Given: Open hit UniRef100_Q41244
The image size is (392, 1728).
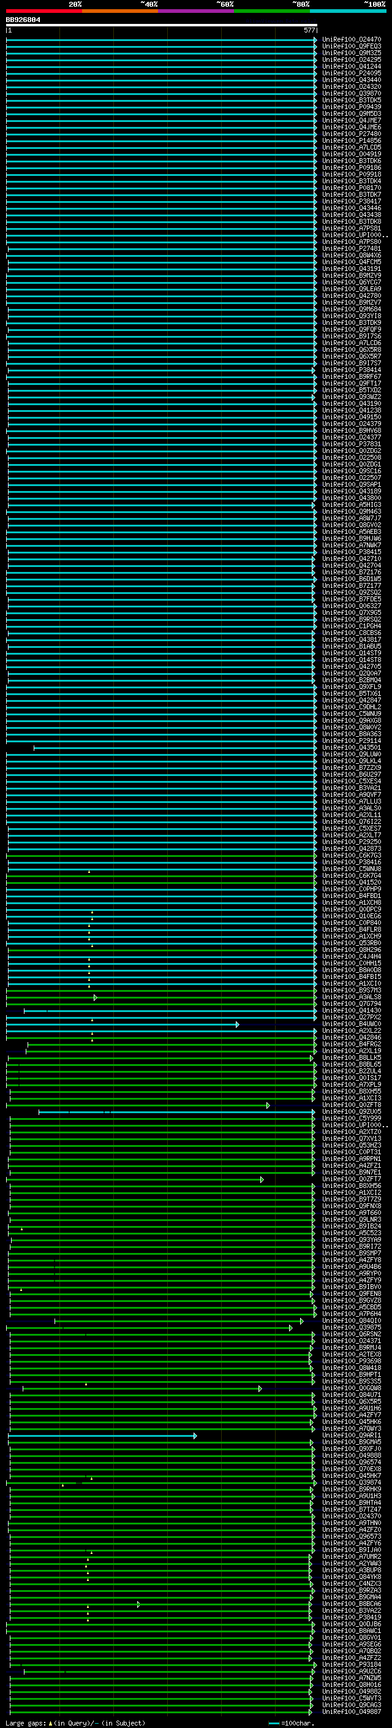Looking at the screenshot, I should [351, 67].
